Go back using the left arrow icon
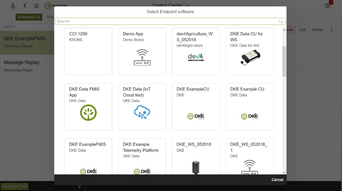 [25, 6]
